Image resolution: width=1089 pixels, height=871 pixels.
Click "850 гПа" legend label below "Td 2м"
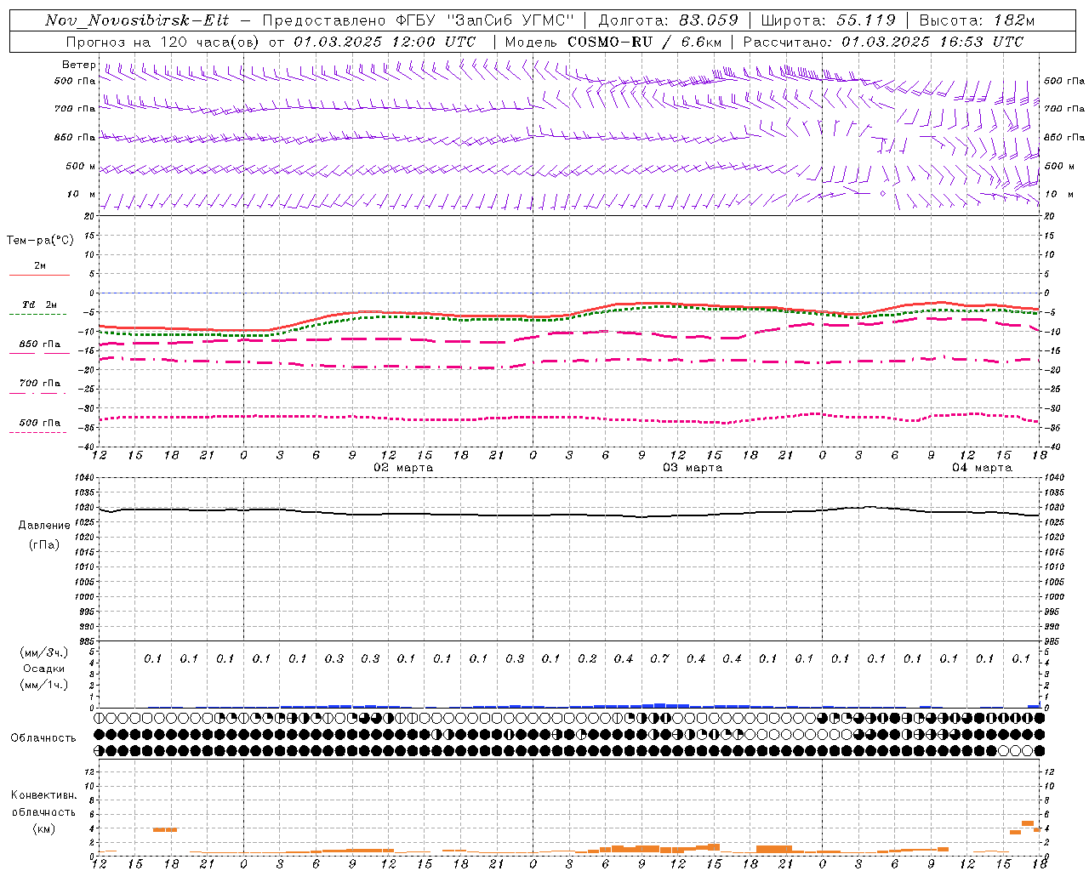coord(40,344)
